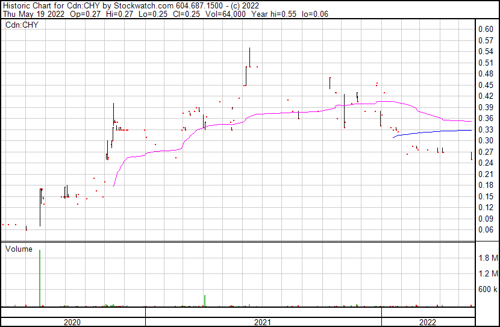The height and width of the screenshot is (327, 500).
Task: Click the 'Cl=0.25' header value
Action: (x=186, y=14)
